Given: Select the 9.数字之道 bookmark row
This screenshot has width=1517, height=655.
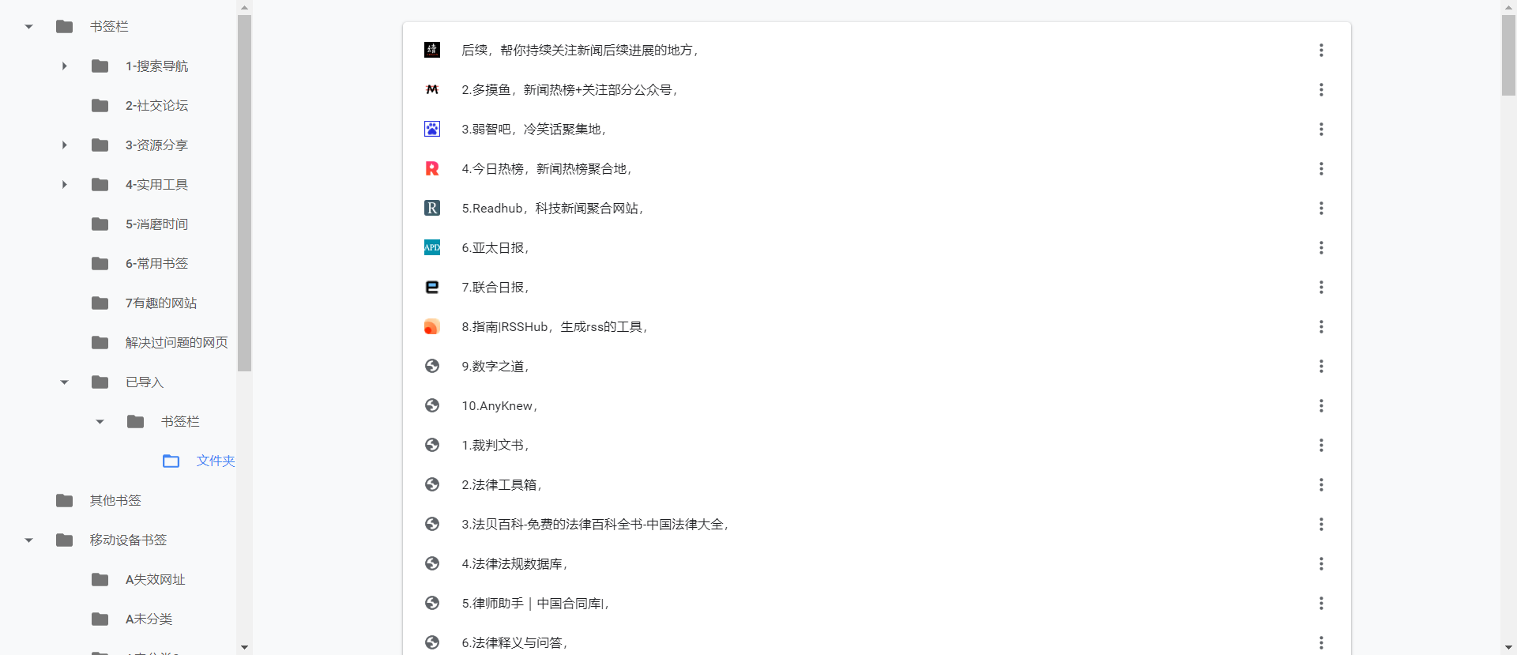Looking at the screenshot, I should [877, 366].
